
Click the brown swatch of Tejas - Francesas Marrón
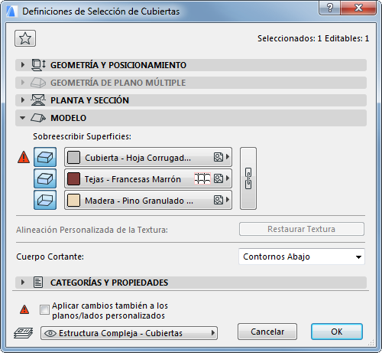tap(73, 178)
